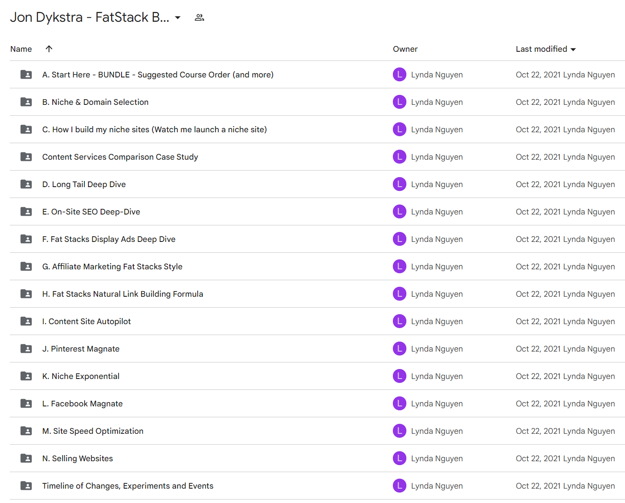625x503 pixels.
Task: Select 'K. Niche Exponential' name
Action: tap(81, 376)
